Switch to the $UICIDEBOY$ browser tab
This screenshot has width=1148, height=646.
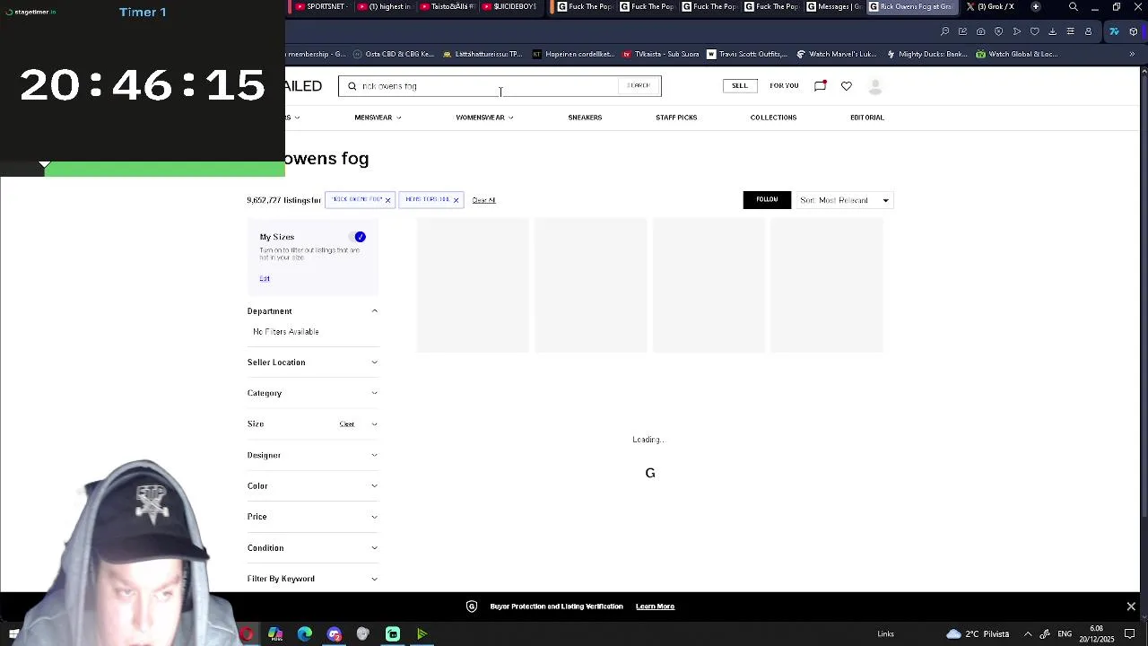click(x=509, y=7)
